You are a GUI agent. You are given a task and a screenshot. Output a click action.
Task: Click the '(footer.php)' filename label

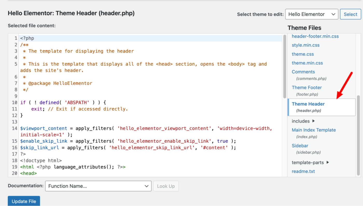[307, 94]
